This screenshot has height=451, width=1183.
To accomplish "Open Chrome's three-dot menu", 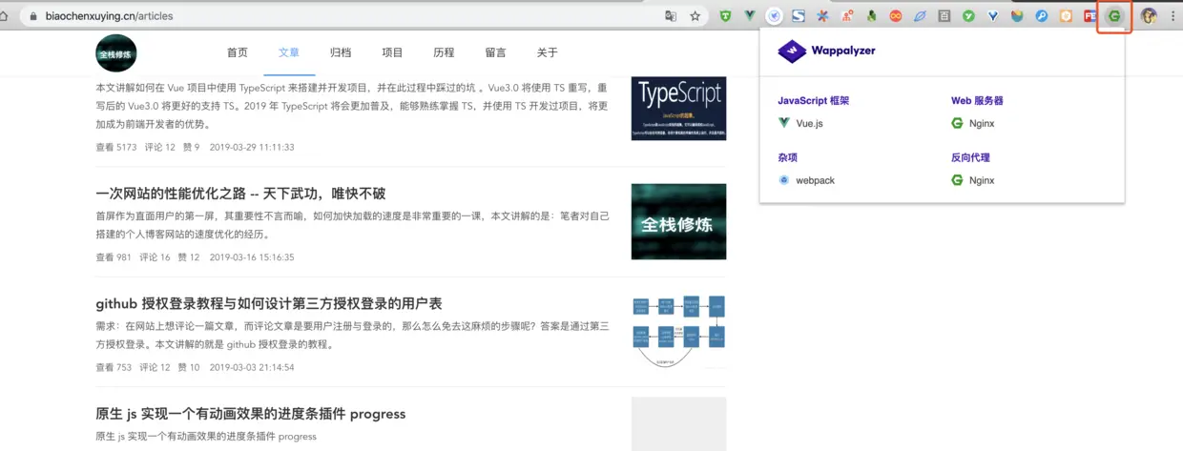I will click(x=1173, y=16).
